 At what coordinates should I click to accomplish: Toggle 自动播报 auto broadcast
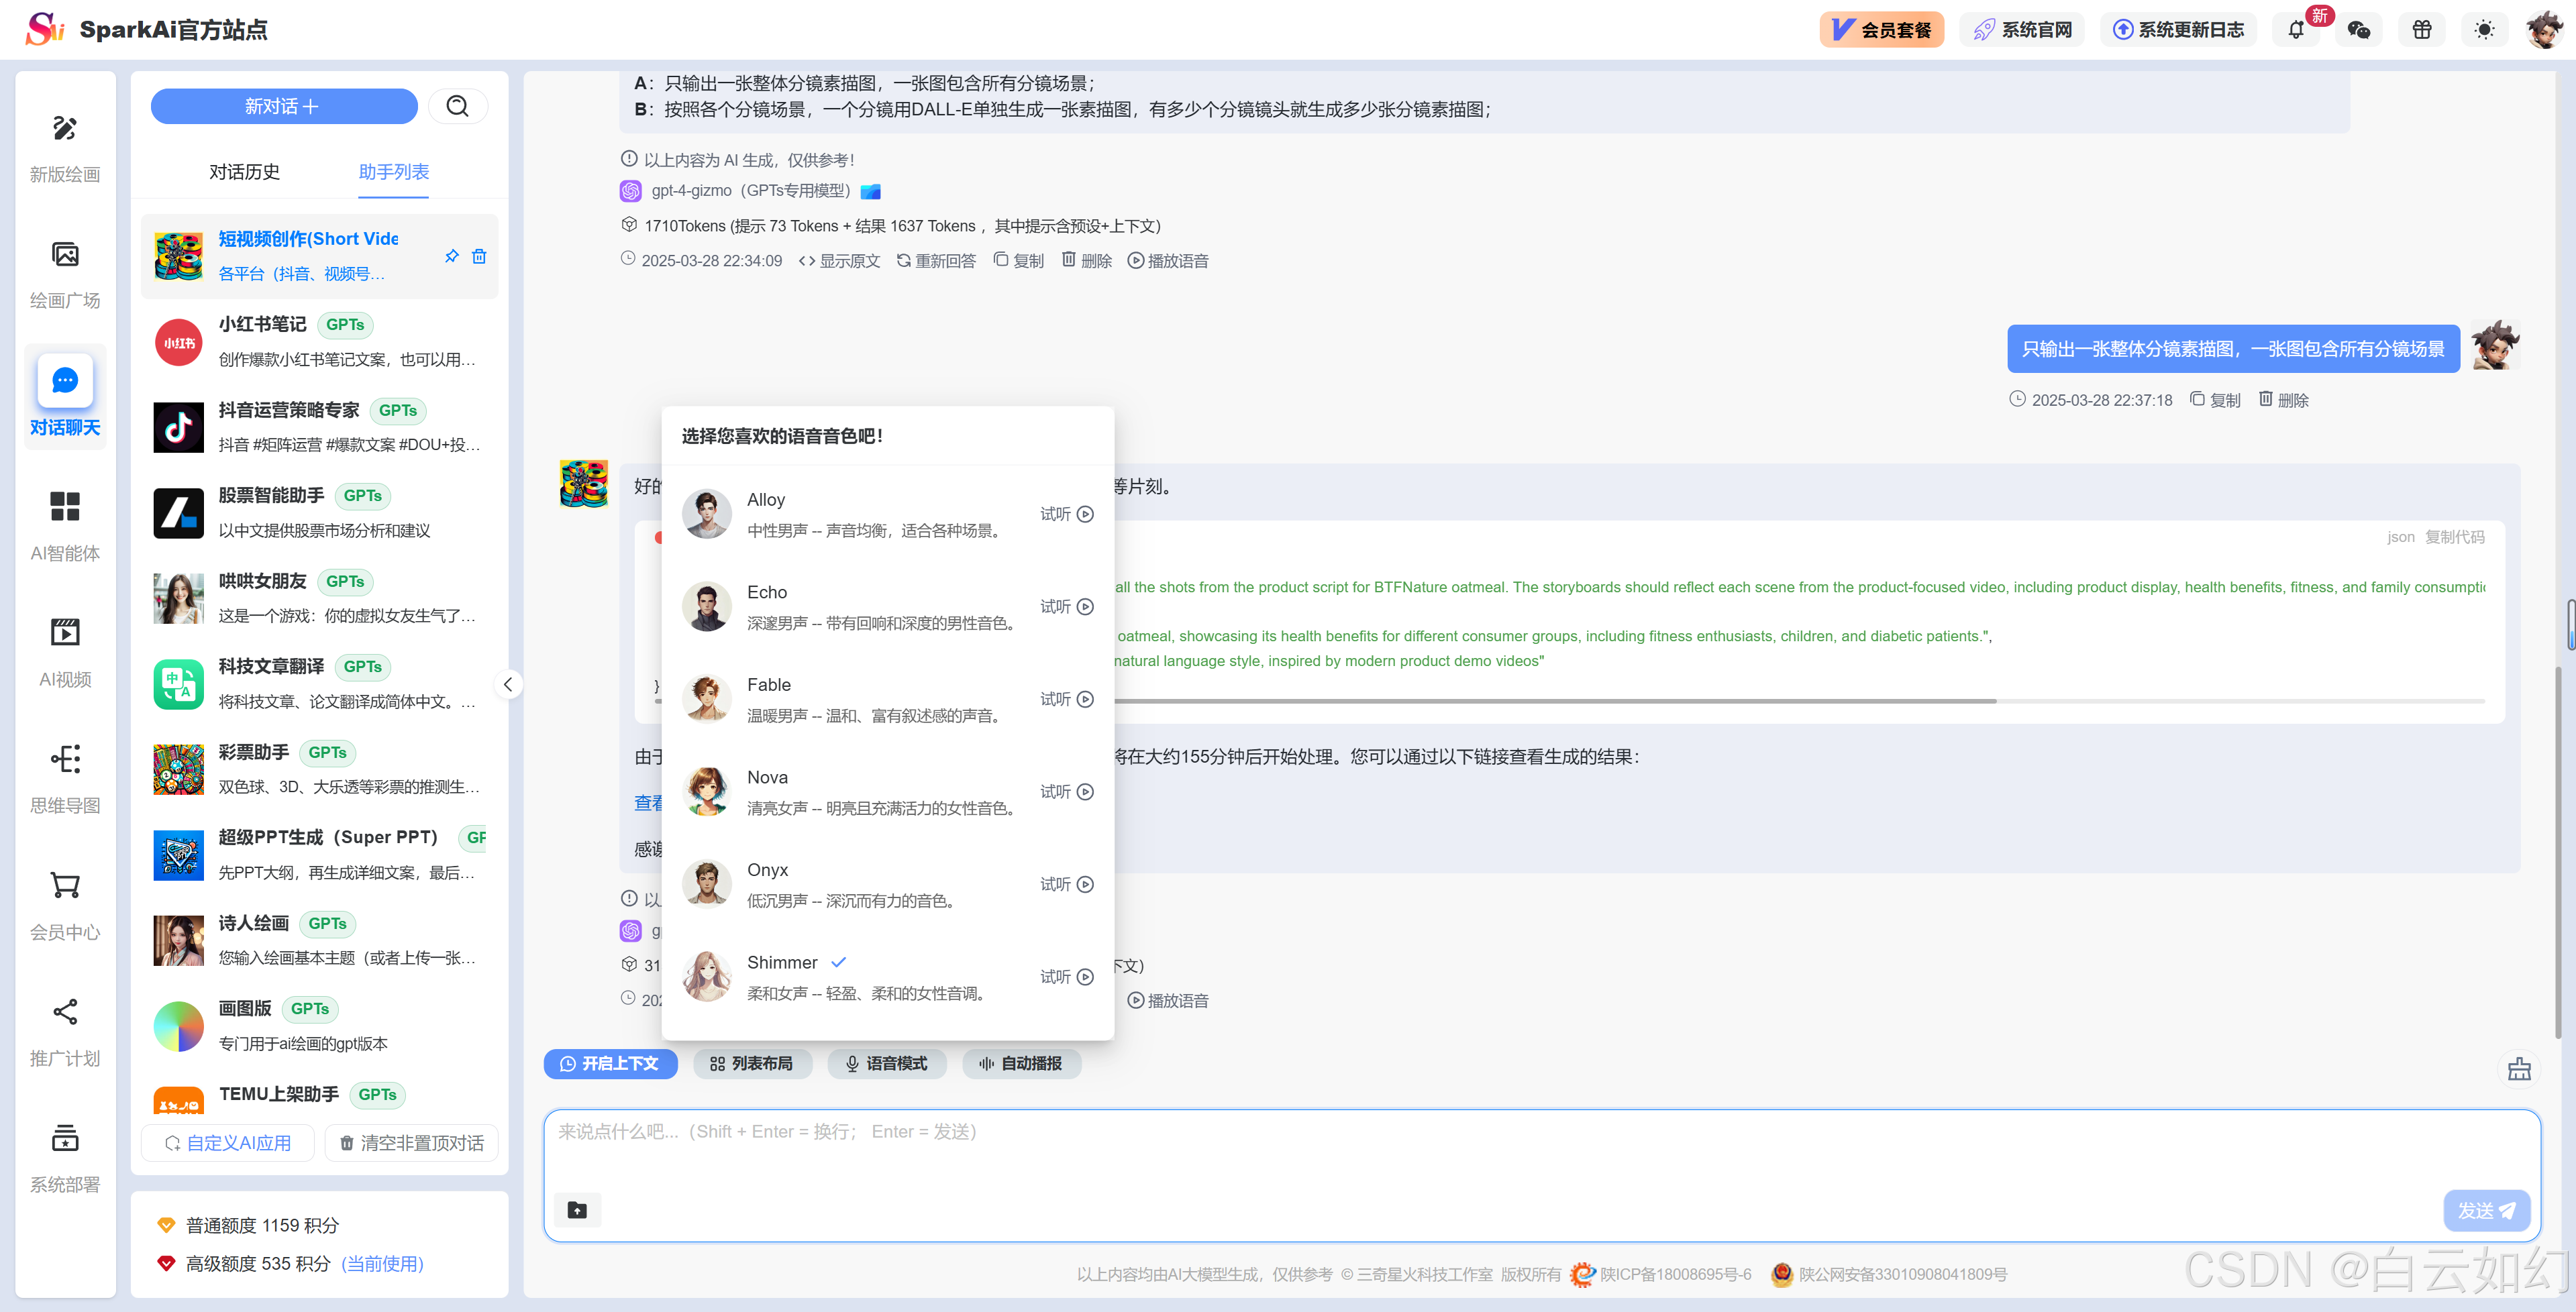pyautogui.click(x=1021, y=1063)
